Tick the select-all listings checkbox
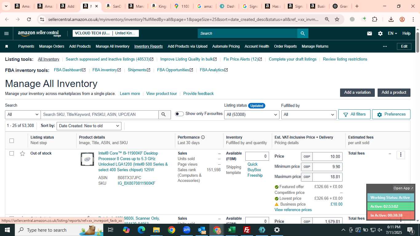The height and width of the screenshot is (236, 420). pyautogui.click(x=12, y=141)
